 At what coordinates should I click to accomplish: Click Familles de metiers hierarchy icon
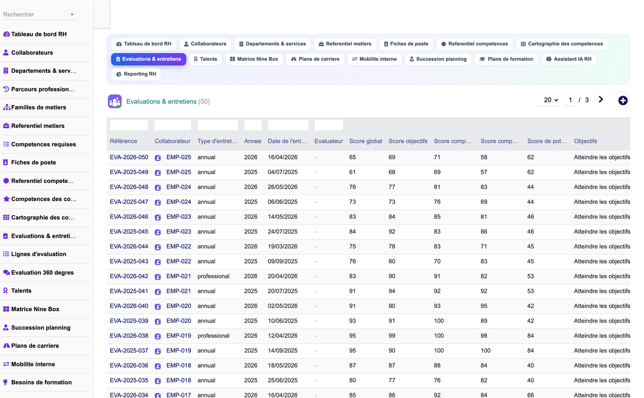pos(7,107)
